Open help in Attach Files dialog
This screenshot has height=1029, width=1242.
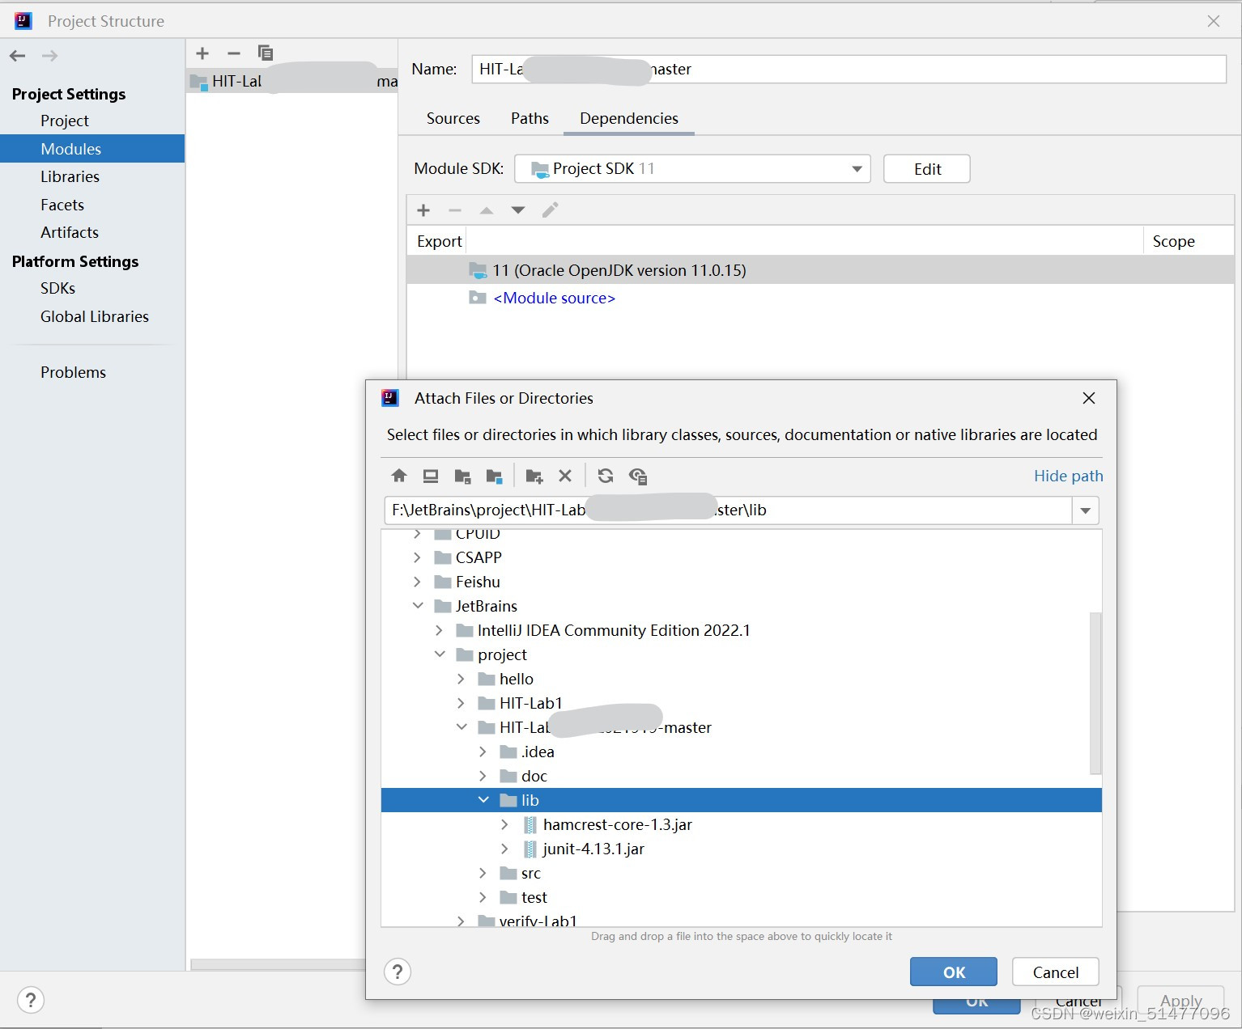(x=398, y=972)
